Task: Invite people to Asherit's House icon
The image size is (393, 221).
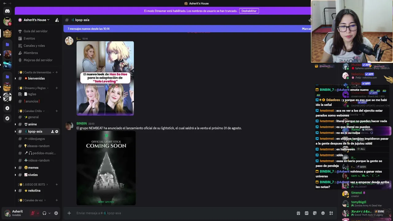Action: click(x=57, y=20)
